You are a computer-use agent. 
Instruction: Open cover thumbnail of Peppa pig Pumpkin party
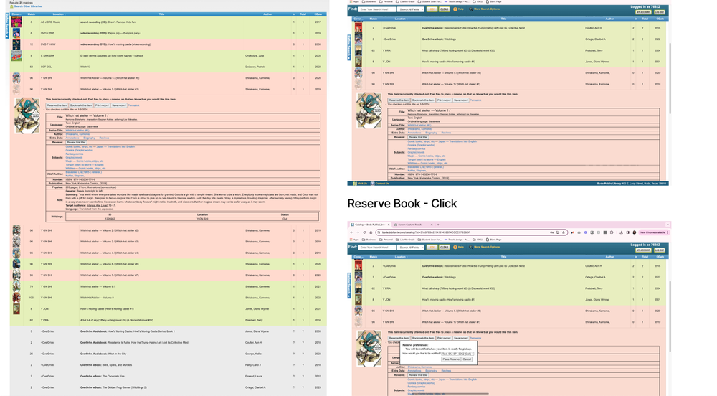(x=16, y=34)
